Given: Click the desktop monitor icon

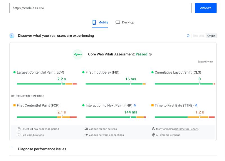Looking at the screenshot, I should click(118, 22).
